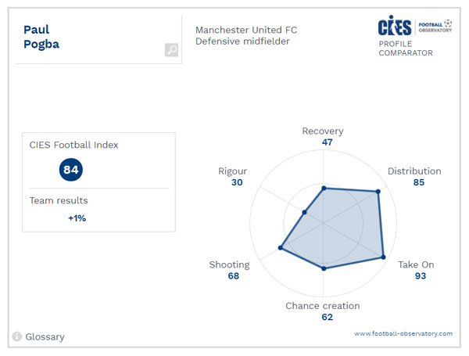Image resolution: width=469 pixels, height=356 pixels.
Task: Click the Profile Comparator title text
Action: point(406,49)
